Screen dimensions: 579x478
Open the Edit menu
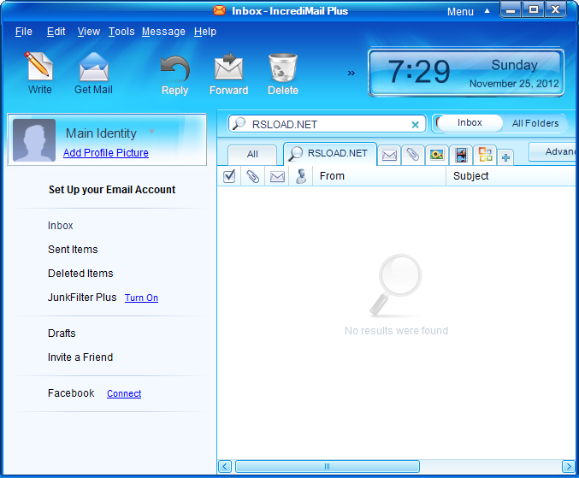click(56, 32)
